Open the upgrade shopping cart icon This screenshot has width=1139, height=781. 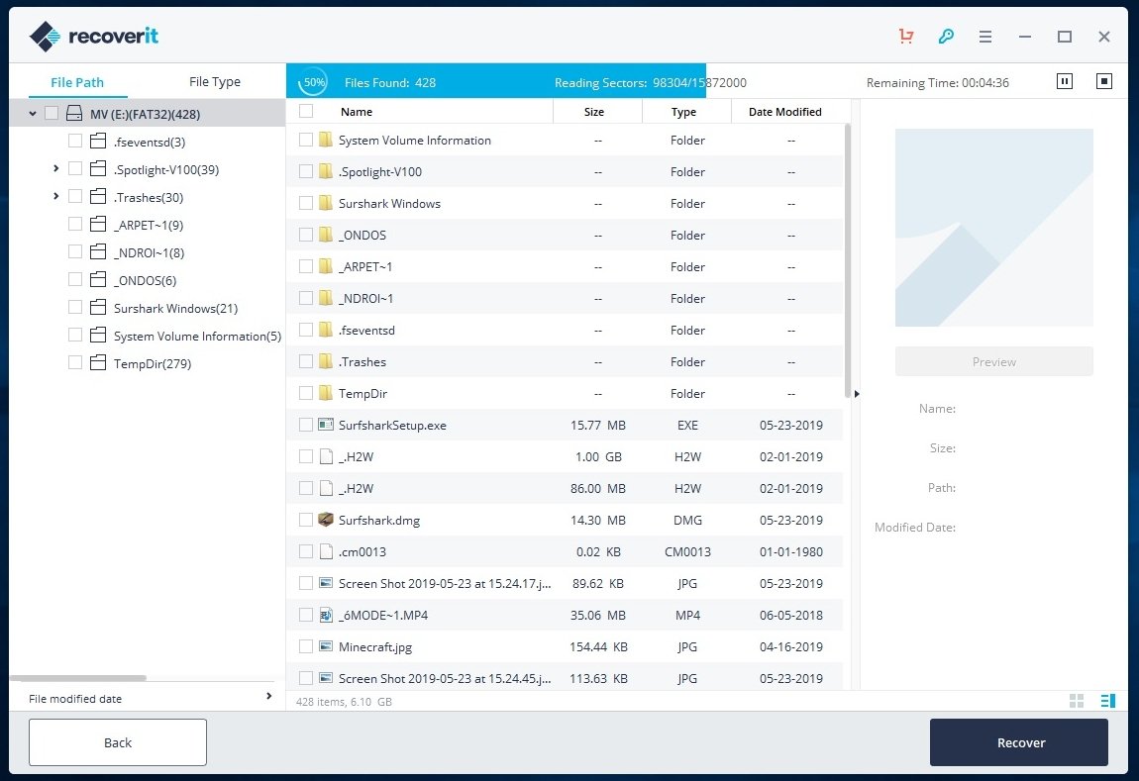pos(905,36)
